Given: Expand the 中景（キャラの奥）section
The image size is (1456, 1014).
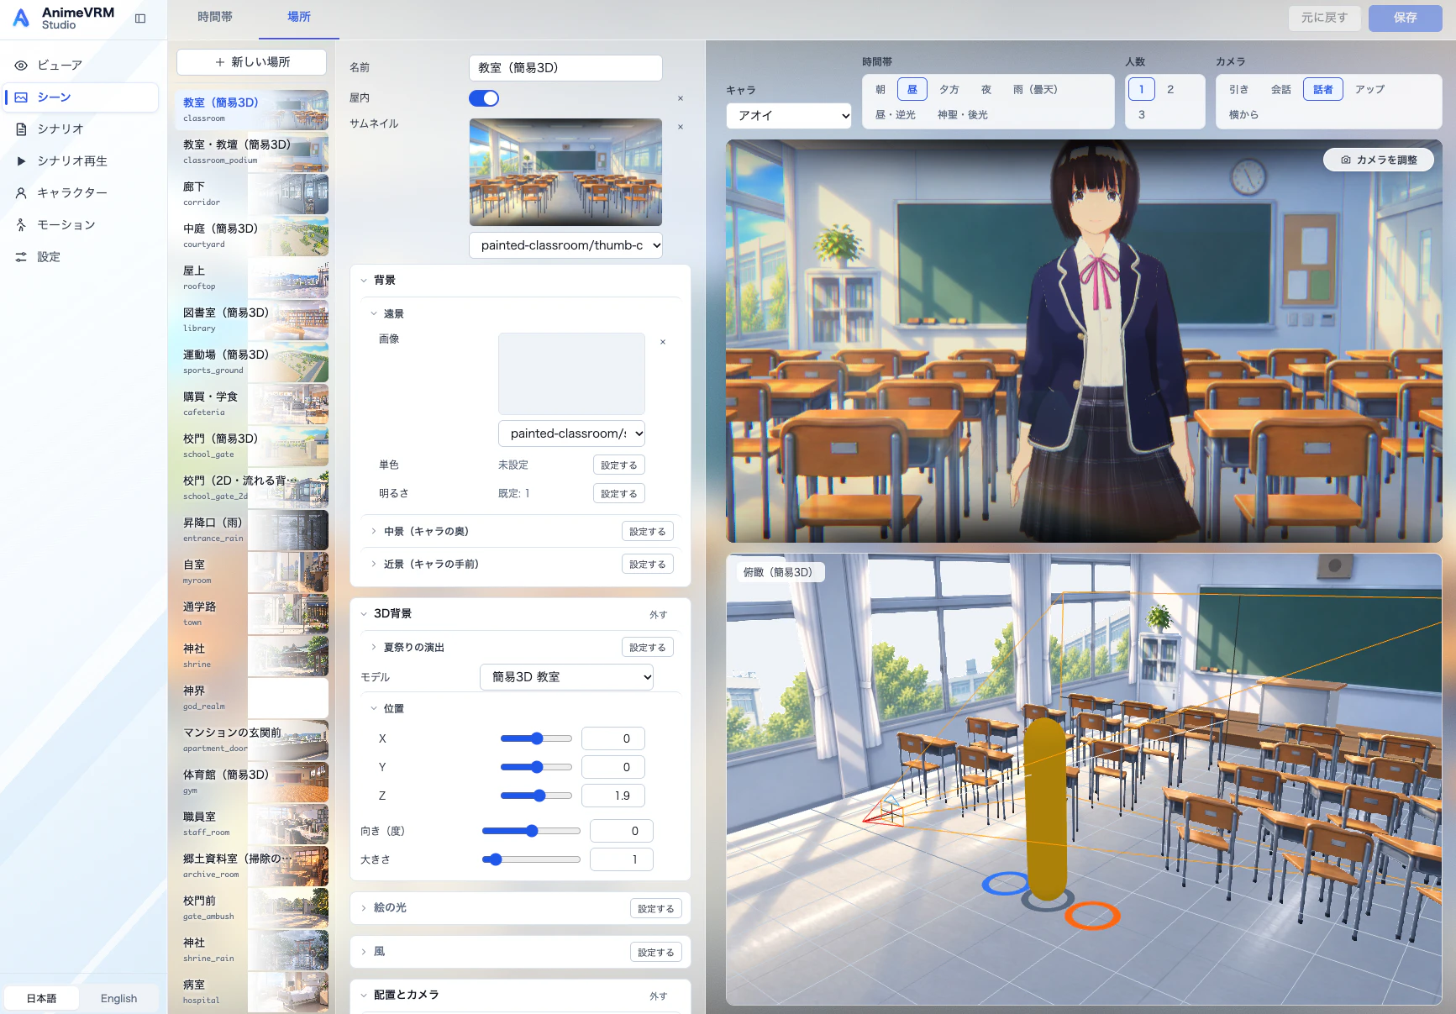Looking at the screenshot, I should (374, 531).
